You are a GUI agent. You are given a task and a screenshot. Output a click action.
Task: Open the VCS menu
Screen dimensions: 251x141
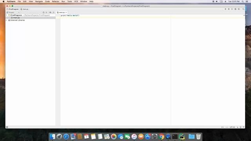(76, 2)
